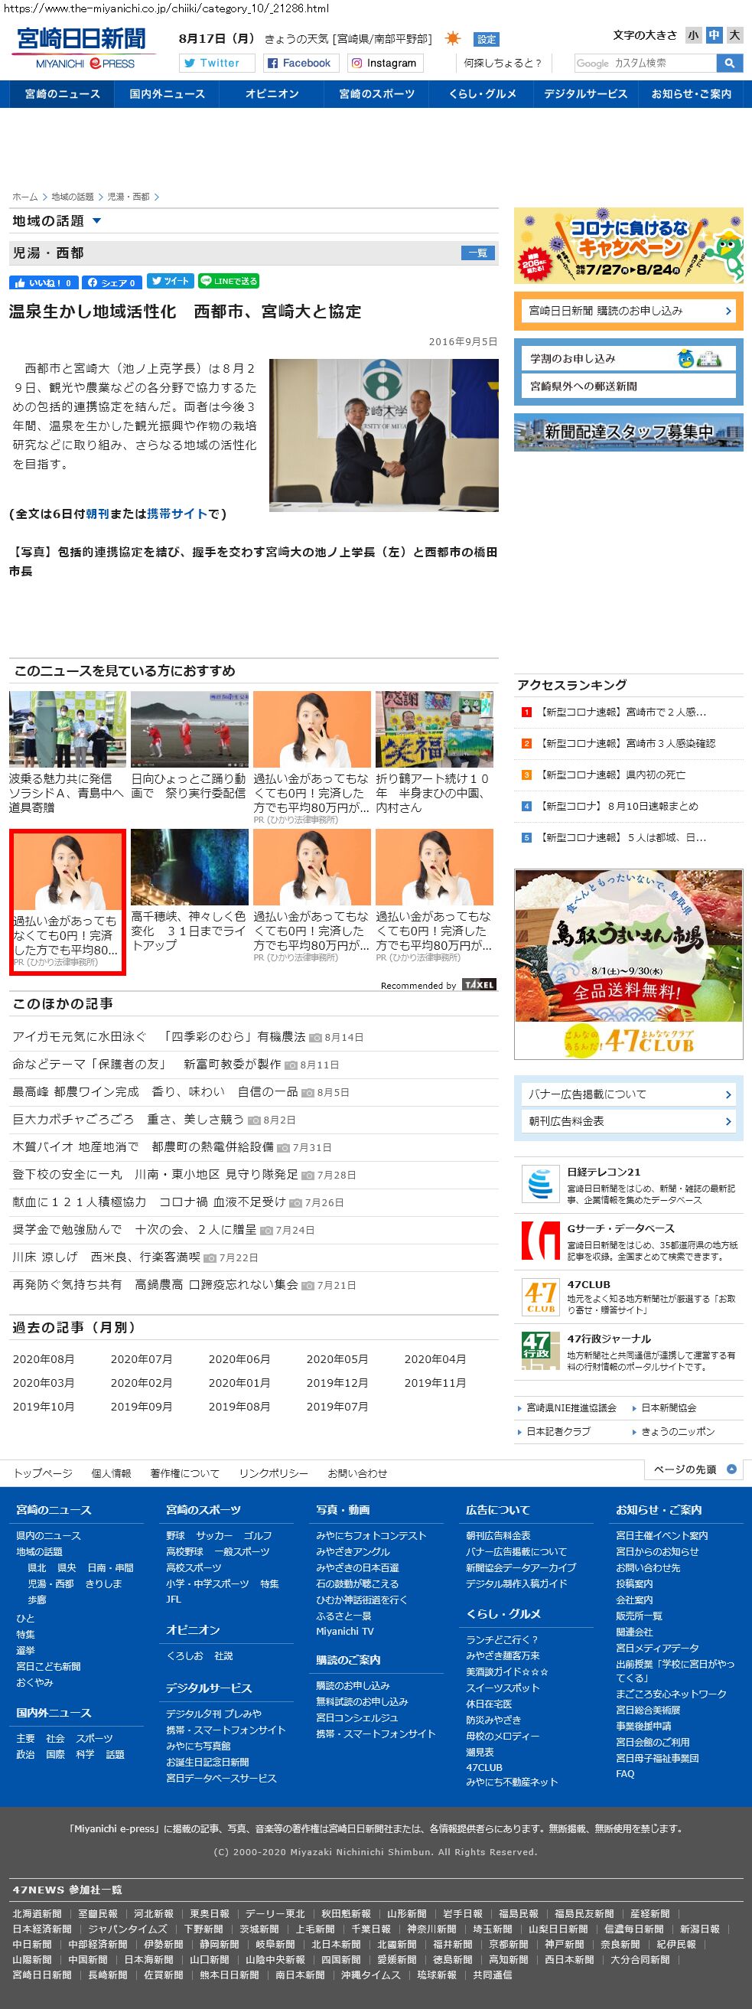Image resolution: width=752 pixels, height=2009 pixels.
Task: Set text size to medium (中)
Action: click(713, 35)
